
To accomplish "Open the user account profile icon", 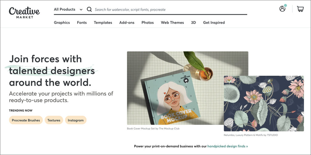I will tap(282, 9).
